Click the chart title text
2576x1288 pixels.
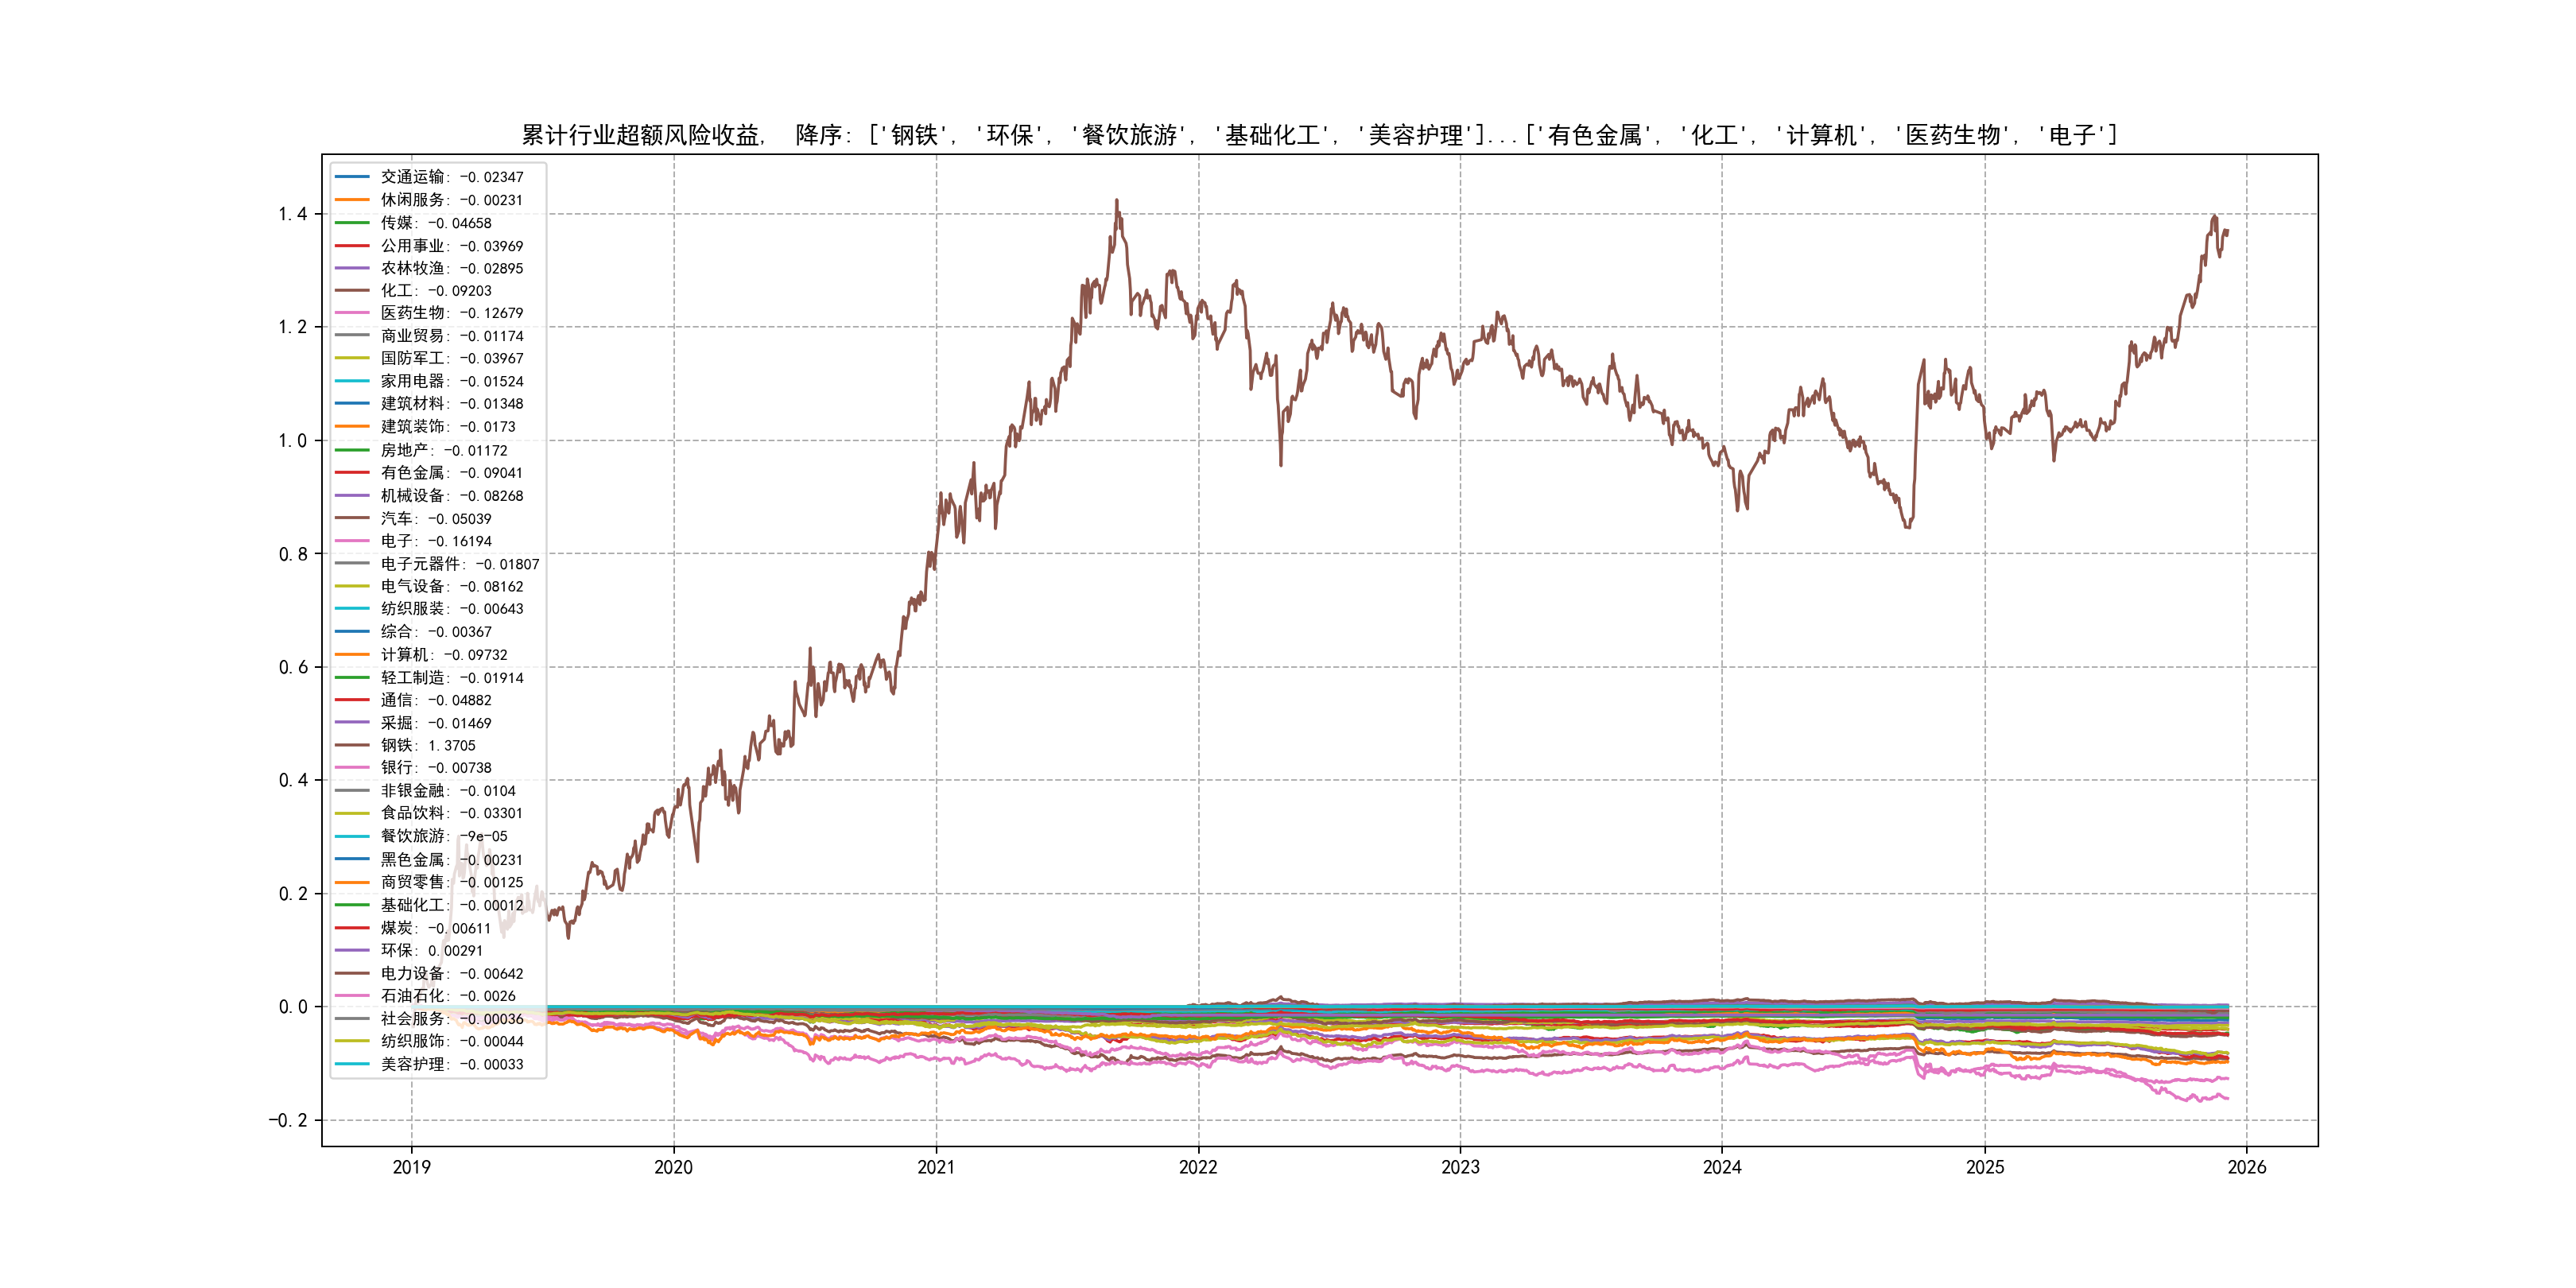tap(1318, 135)
